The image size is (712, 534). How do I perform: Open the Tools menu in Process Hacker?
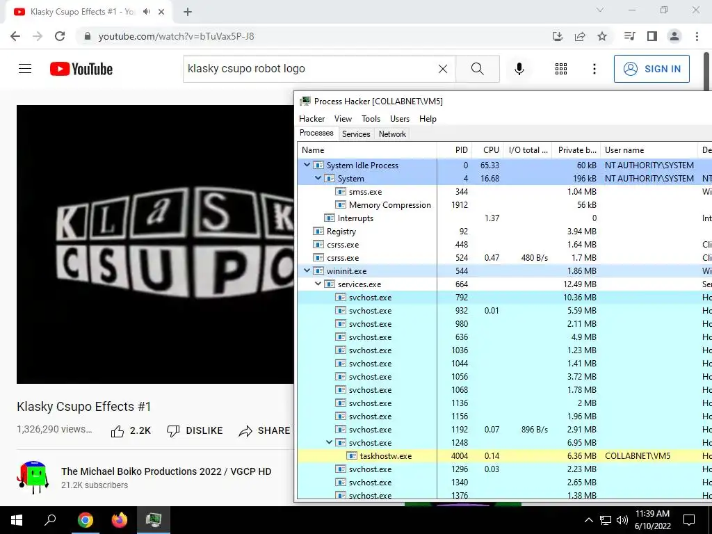(371, 118)
